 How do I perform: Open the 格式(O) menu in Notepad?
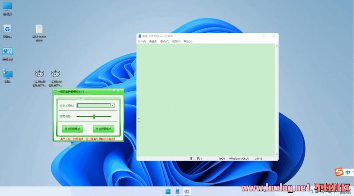click(165, 42)
